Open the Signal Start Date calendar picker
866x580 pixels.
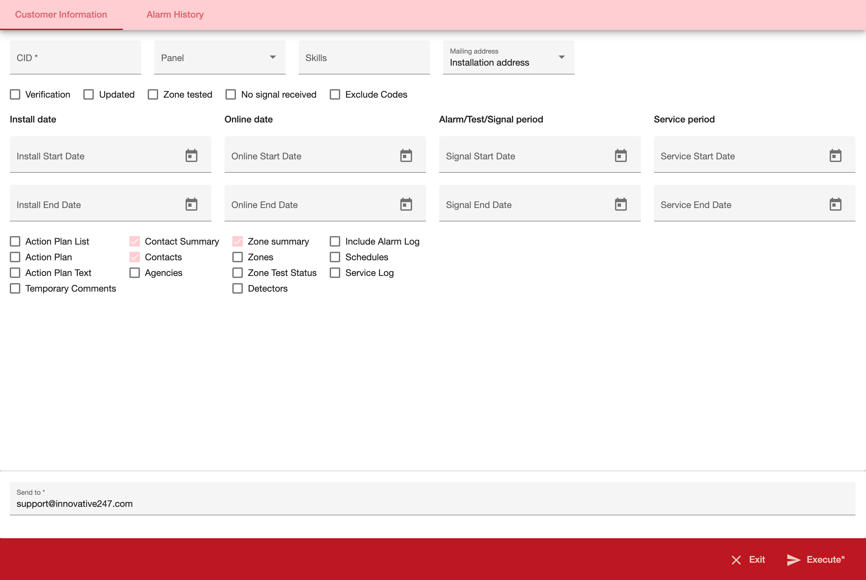(621, 156)
